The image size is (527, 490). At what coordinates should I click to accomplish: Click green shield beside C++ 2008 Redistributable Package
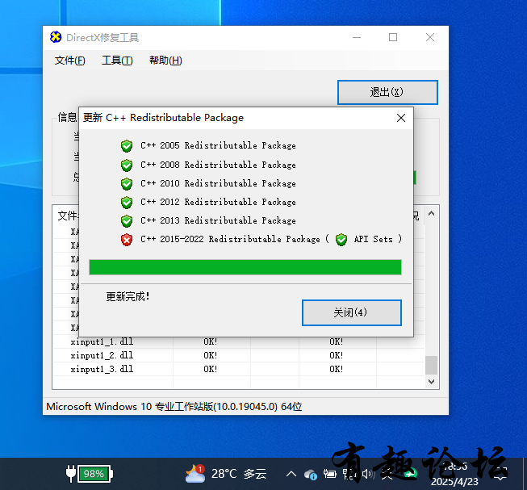[x=127, y=165]
